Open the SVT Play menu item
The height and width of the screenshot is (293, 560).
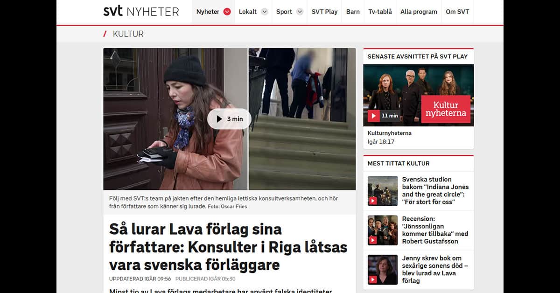click(x=324, y=12)
